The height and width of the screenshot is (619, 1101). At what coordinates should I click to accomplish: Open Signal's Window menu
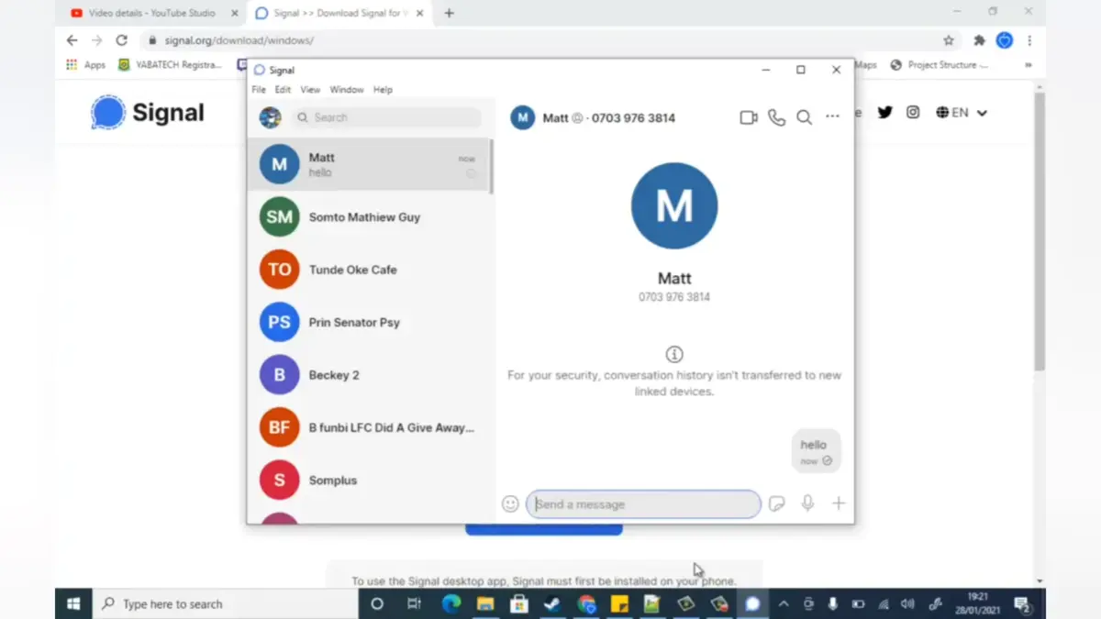coord(347,90)
